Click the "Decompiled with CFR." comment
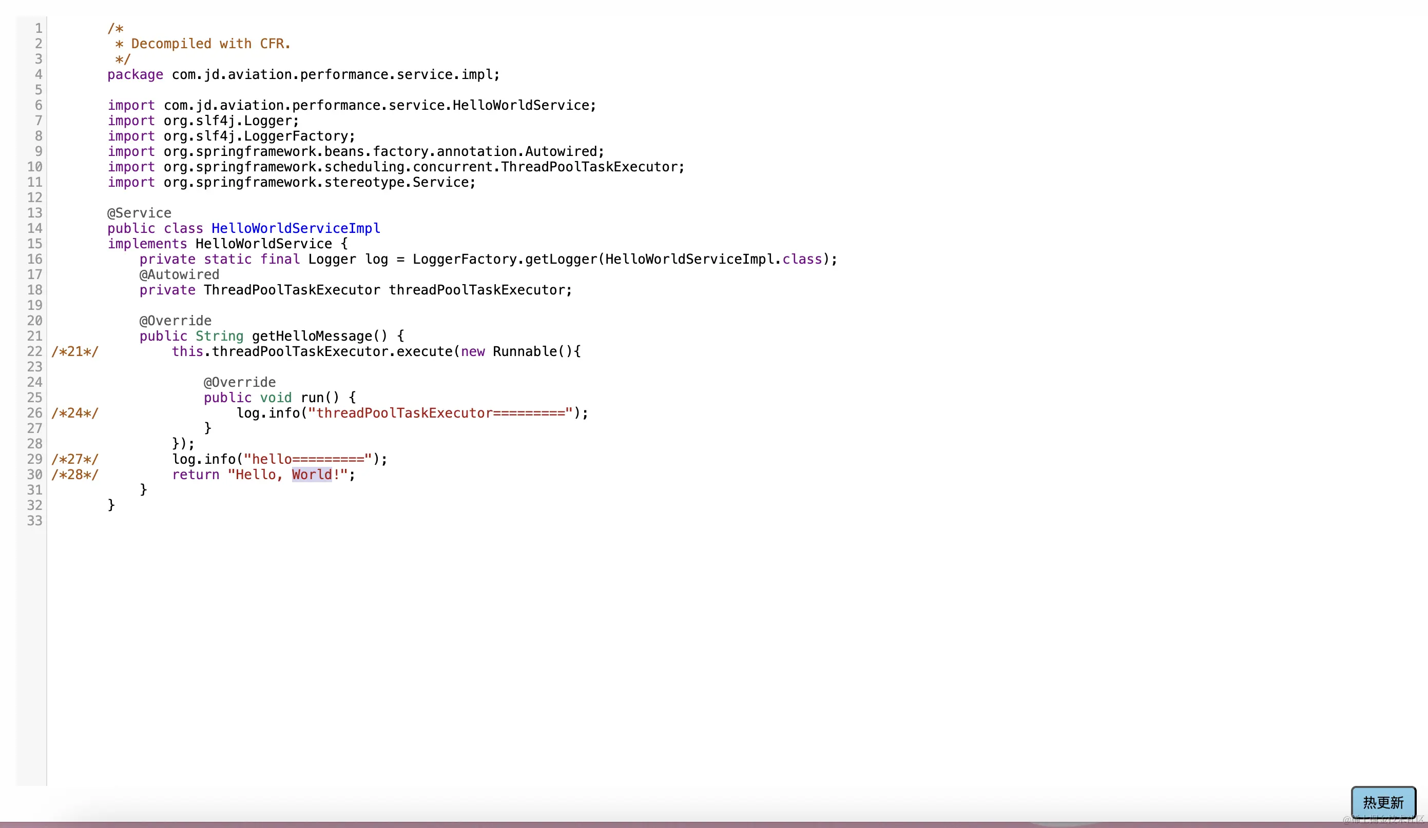1428x828 pixels. point(210,44)
